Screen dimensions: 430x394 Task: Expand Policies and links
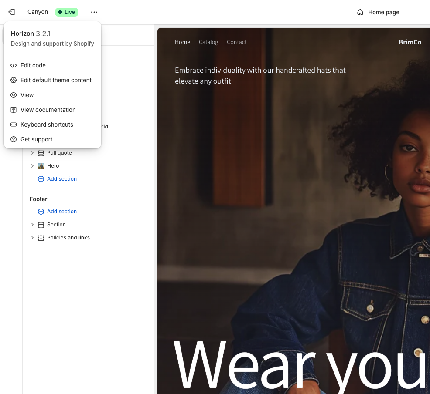[x=32, y=238]
